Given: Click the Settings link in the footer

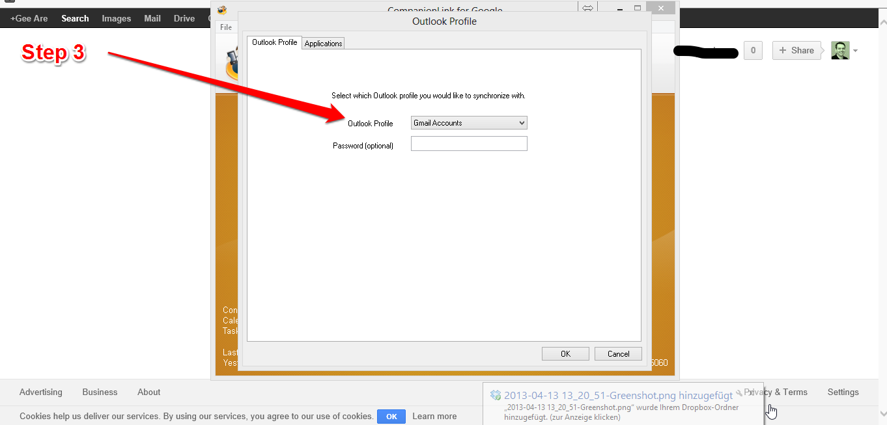Looking at the screenshot, I should (843, 392).
